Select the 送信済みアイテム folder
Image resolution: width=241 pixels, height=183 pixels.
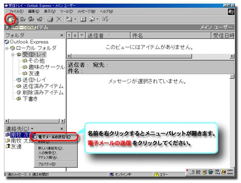coord(43,86)
